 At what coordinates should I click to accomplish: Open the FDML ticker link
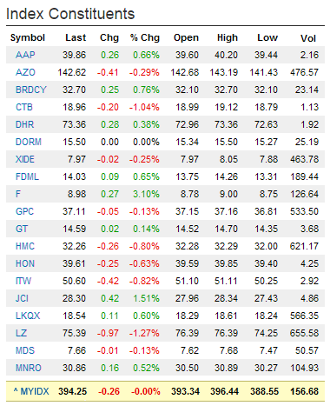[27, 176]
